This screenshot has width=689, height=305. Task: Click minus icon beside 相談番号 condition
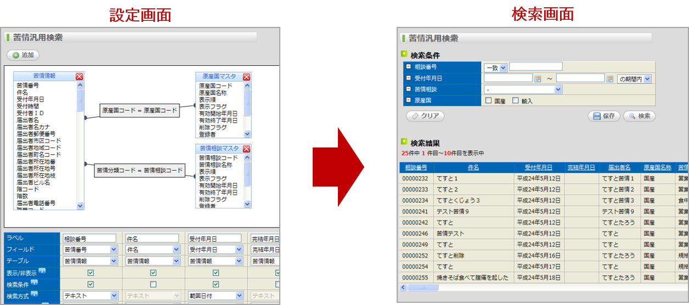pos(408,67)
